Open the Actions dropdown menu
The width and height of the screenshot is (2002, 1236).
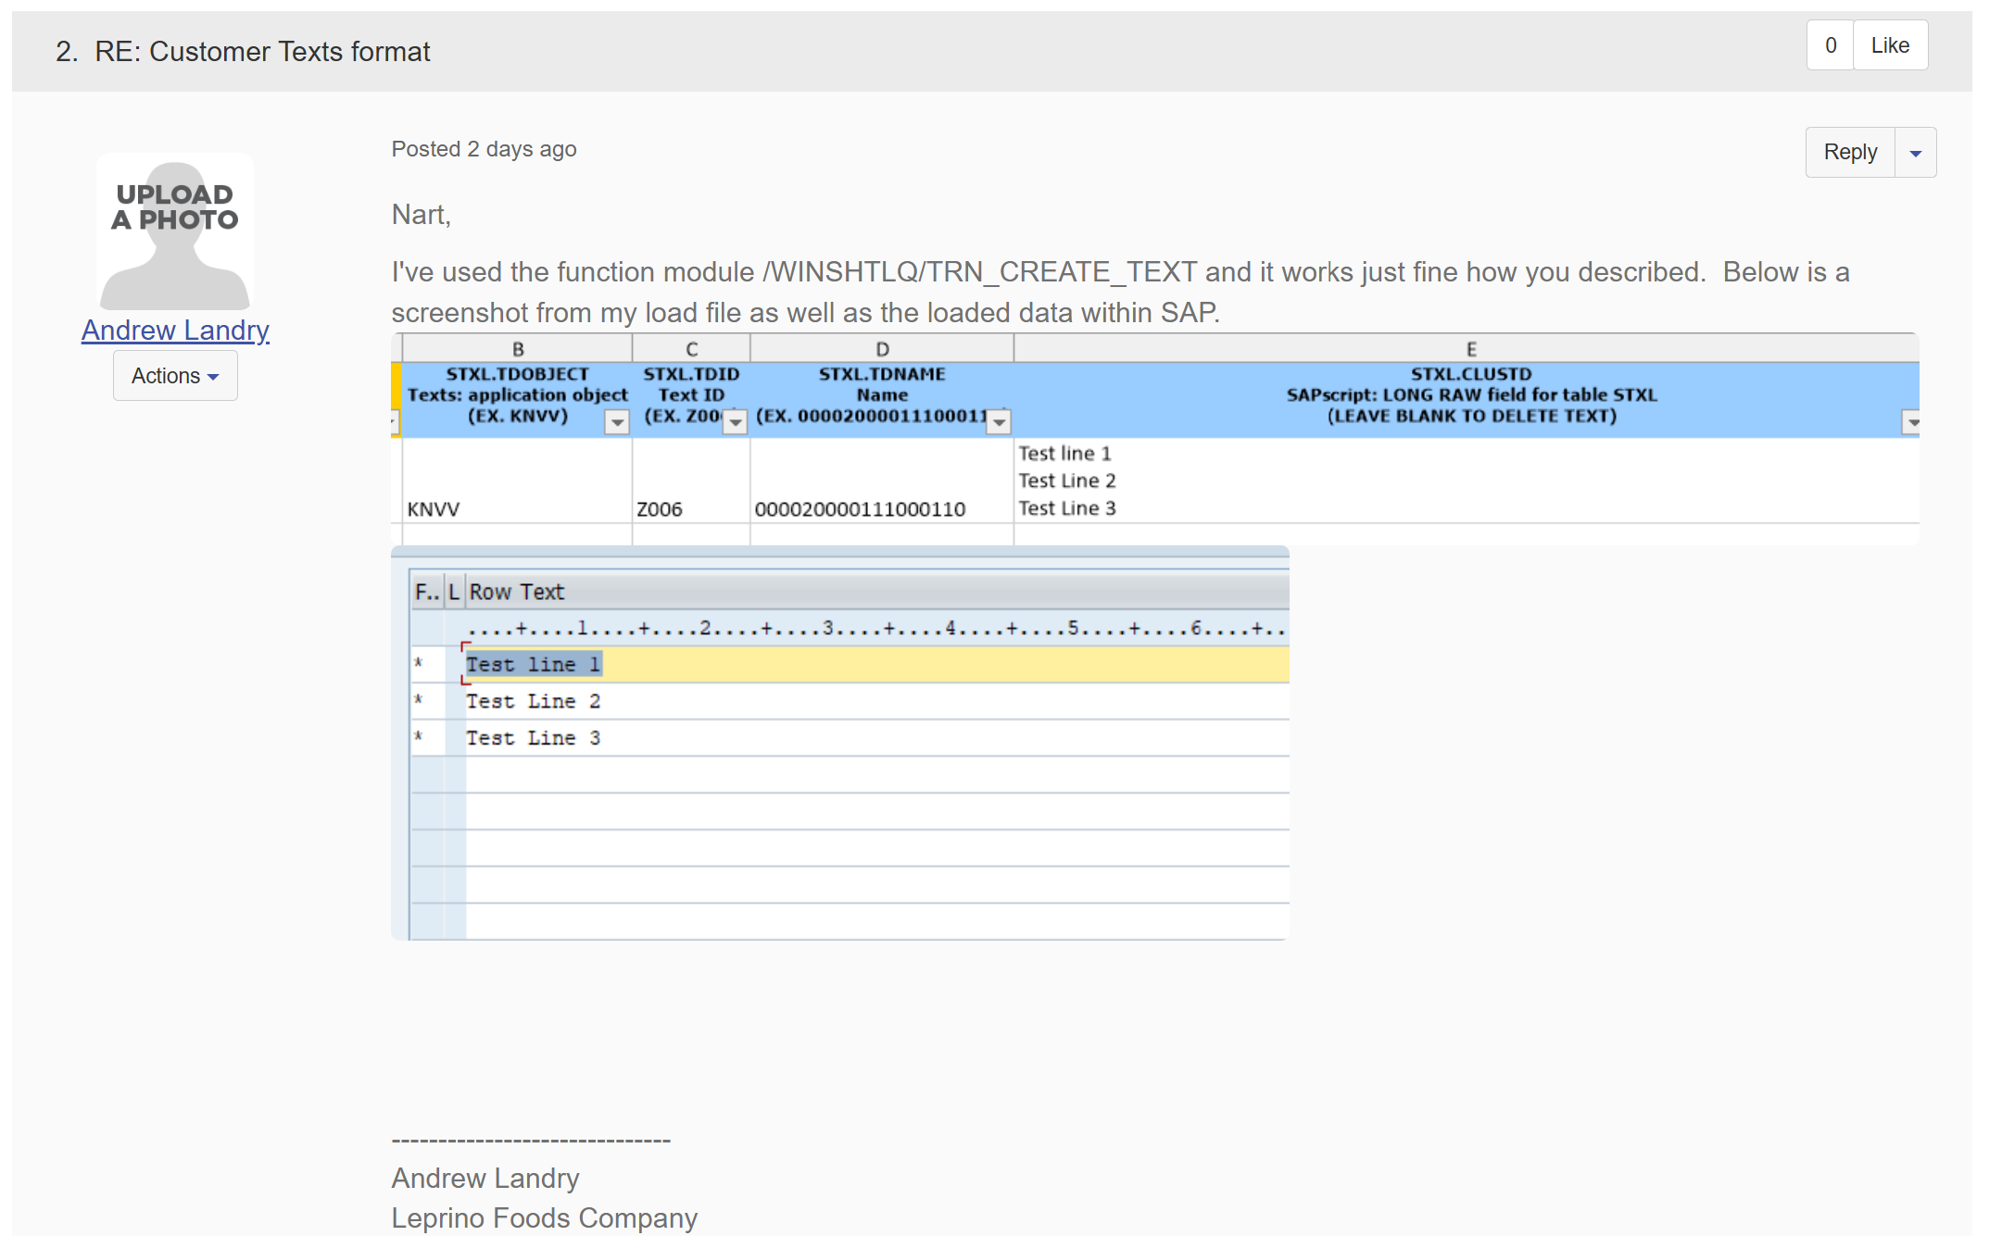pyautogui.click(x=175, y=376)
